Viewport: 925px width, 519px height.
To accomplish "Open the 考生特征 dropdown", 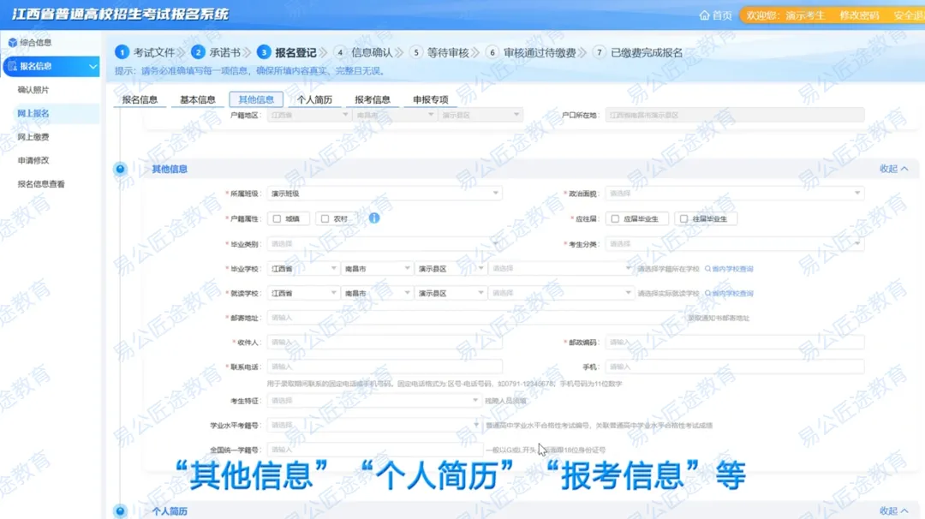I will (x=374, y=401).
